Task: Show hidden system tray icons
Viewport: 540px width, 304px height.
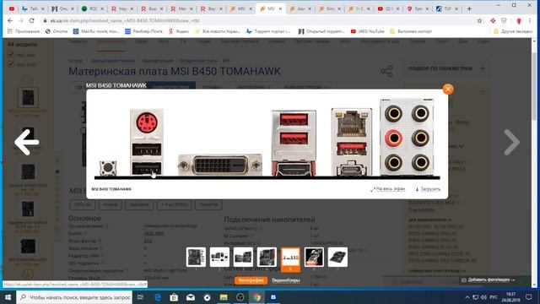Action: pyautogui.click(x=467, y=297)
